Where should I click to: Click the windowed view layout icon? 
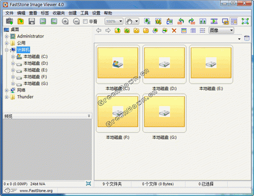pyautogui.click(x=225, y=21)
